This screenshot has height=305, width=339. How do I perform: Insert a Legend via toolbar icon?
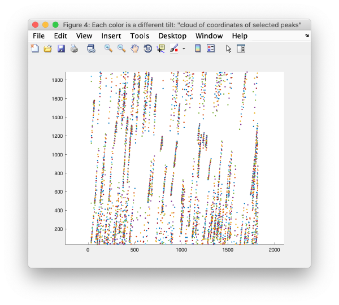pos(211,49)
